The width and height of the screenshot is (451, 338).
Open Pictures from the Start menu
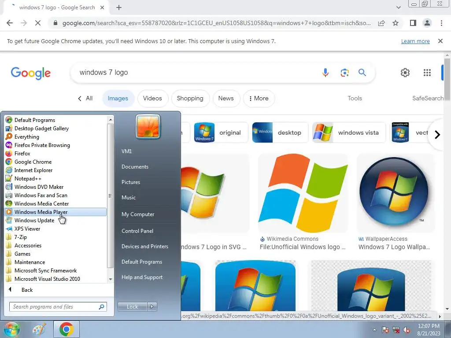click(x=130, y=182)
